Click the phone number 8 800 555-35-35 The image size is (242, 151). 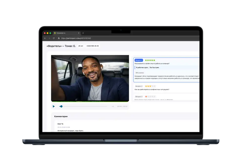click(93, 46)
